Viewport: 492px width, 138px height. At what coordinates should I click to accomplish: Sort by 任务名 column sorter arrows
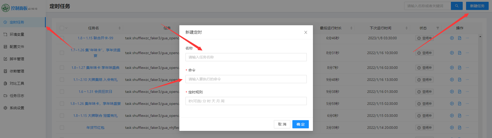coord(119,28)
